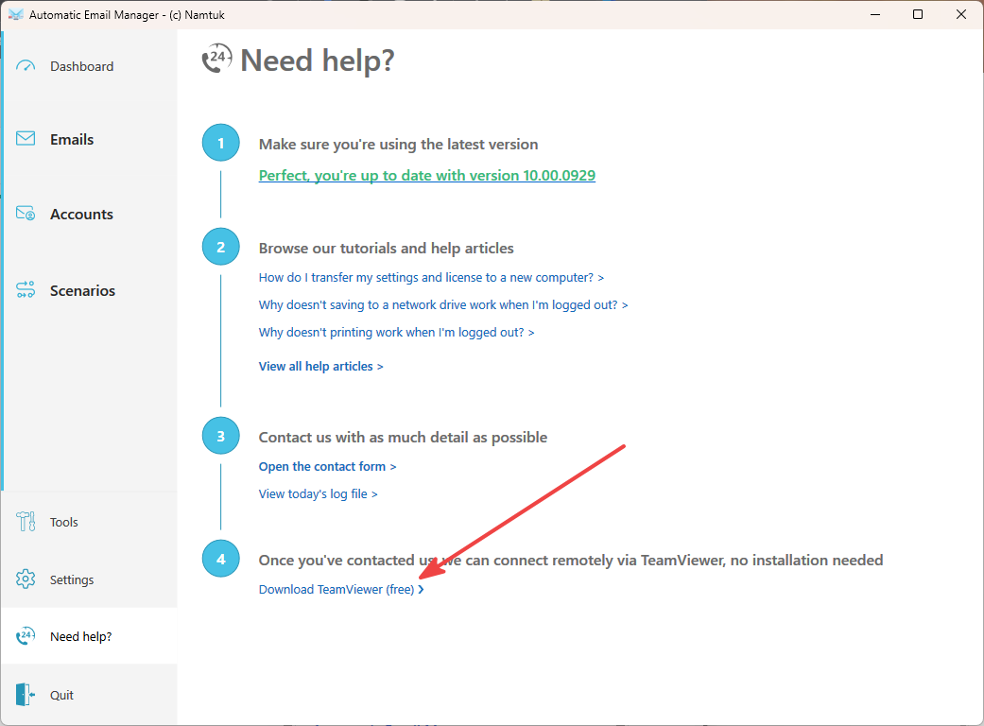Close the Automatic Email Manager window
This screenshot has width=984, height=726.
coord(960,14)
